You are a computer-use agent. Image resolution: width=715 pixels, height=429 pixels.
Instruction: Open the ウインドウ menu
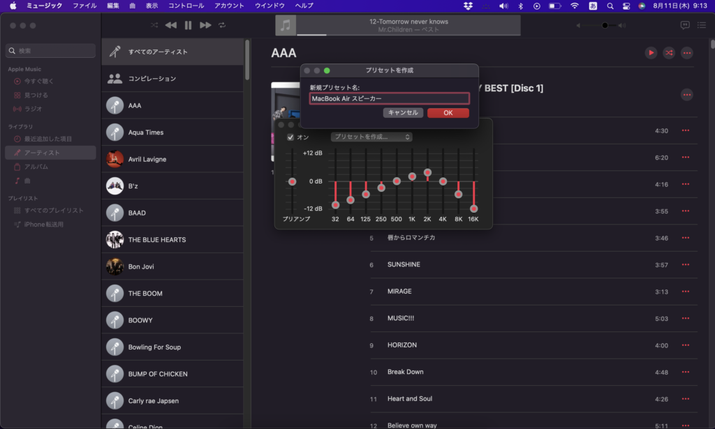tap(270, 6)
